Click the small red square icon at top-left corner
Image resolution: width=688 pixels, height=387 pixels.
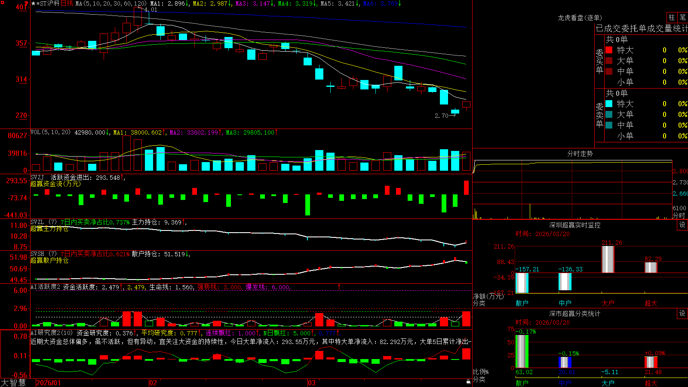(x=2, y=2)
